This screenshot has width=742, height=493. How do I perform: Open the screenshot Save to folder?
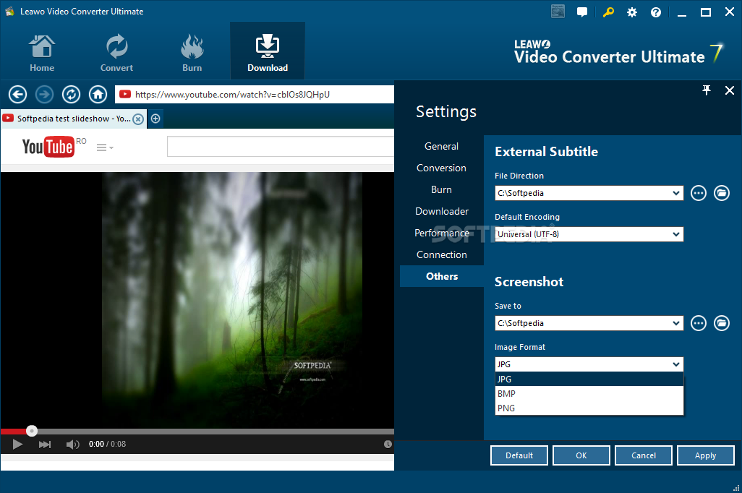click(x=722, y=323)
